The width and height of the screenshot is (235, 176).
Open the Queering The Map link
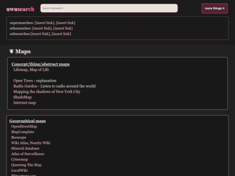27,165
